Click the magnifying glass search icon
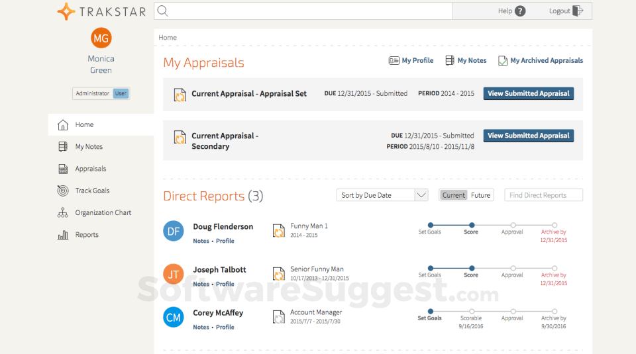This screenshot has height=354, width=636. point(162,11)
